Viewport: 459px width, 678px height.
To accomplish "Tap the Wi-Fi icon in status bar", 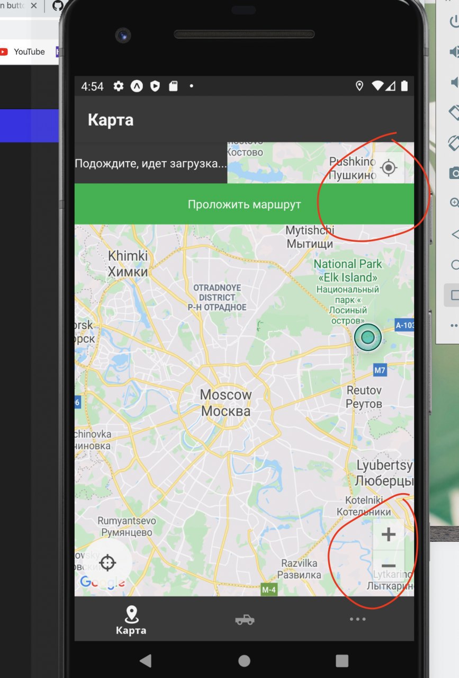I will (x=377, y=86).
